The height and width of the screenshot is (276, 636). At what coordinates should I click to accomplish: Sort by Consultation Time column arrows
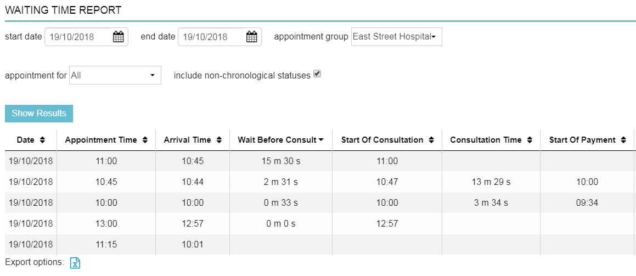530,140
